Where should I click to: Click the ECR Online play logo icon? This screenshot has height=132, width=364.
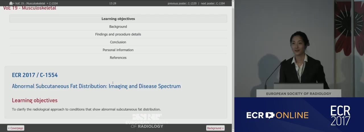coord(270,115)
